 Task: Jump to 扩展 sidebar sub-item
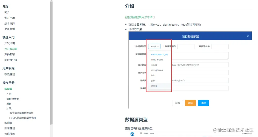9,109
